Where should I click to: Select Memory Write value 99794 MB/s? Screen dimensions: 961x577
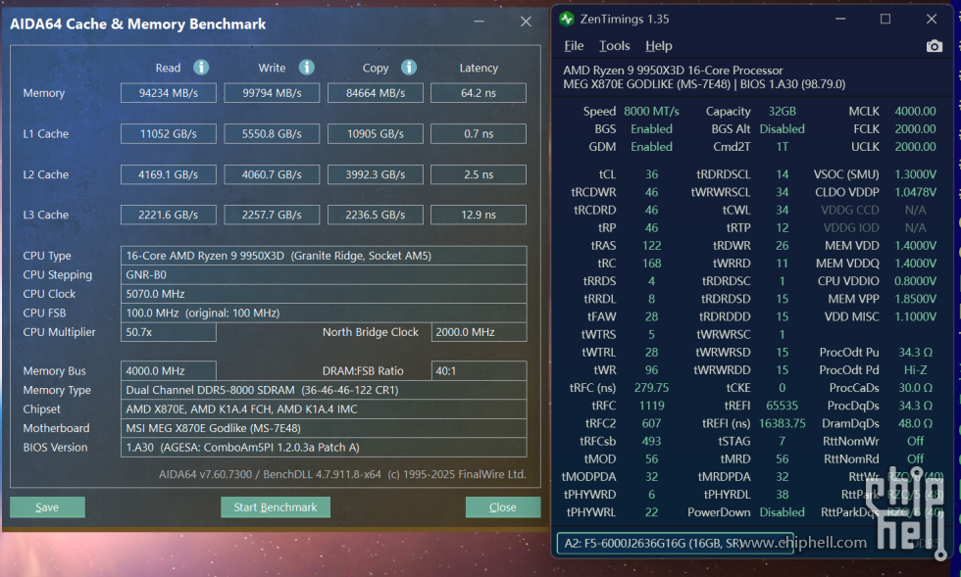[x=272, y=93]
